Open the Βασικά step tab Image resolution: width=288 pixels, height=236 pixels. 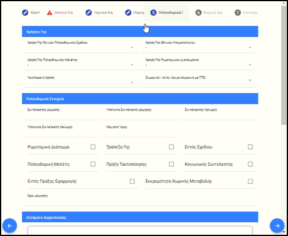click(x=60, y=13)
